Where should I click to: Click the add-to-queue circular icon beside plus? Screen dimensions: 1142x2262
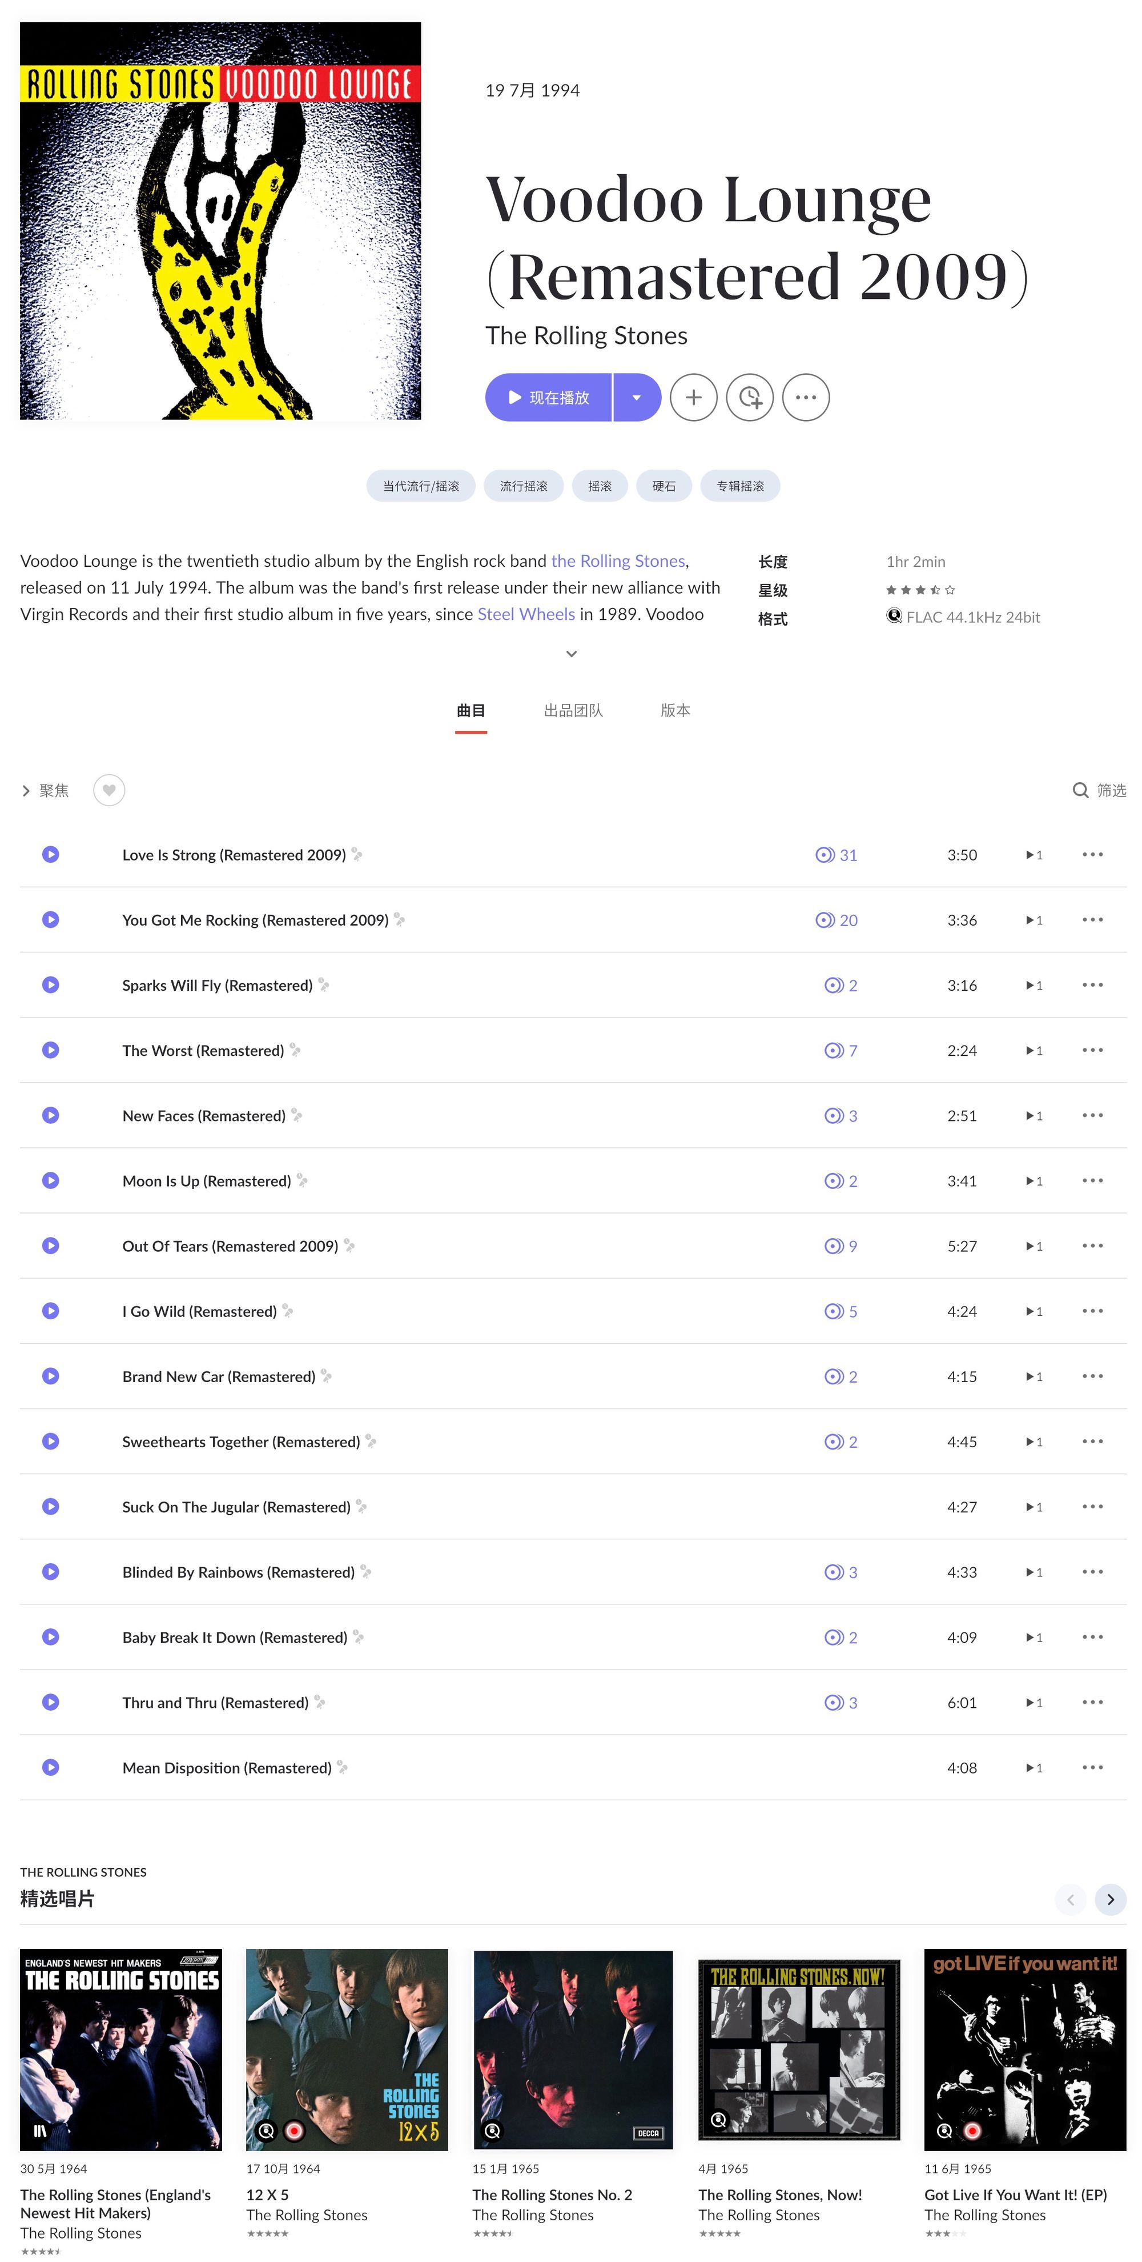point(749,397)
